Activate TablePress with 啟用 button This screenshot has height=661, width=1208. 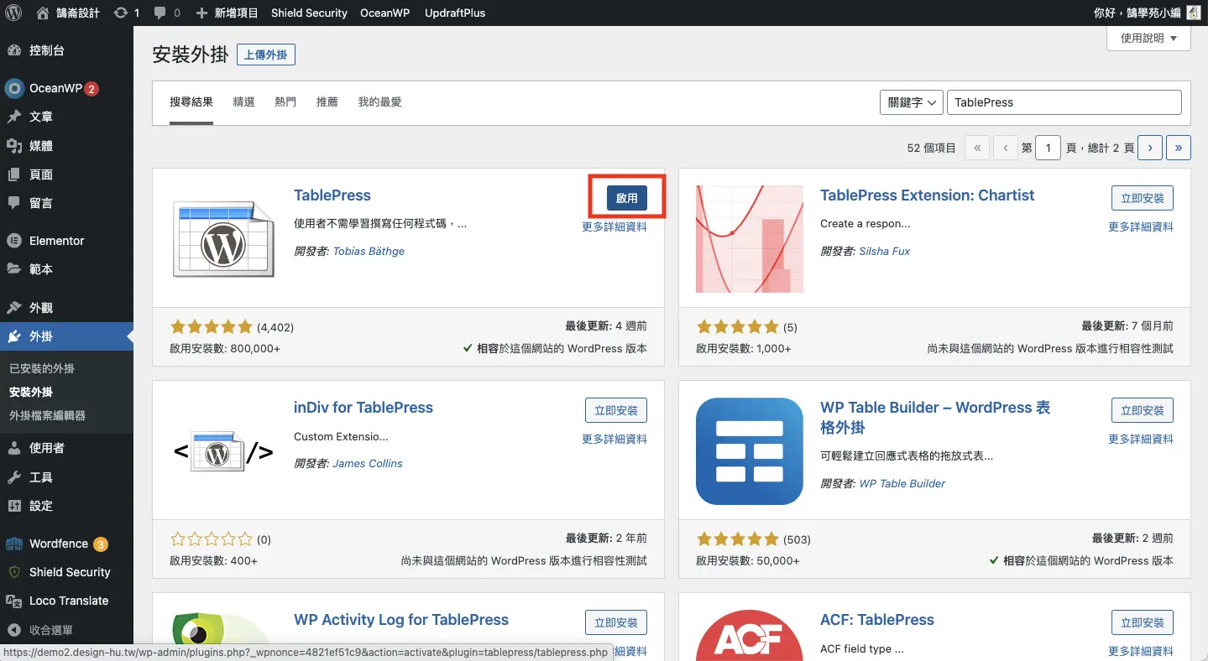[x=626, y=198]
